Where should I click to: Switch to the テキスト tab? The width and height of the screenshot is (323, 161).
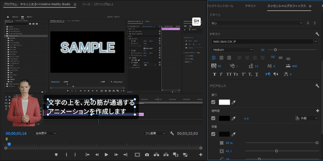click(250, 6)
